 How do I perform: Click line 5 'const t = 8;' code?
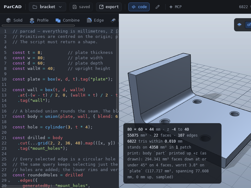27,53
